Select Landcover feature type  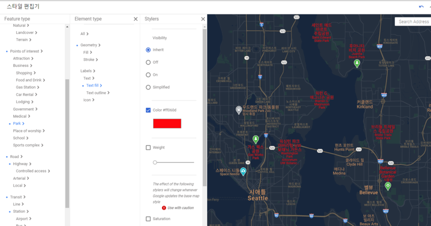pyautogui.click(x=27, y=33)
